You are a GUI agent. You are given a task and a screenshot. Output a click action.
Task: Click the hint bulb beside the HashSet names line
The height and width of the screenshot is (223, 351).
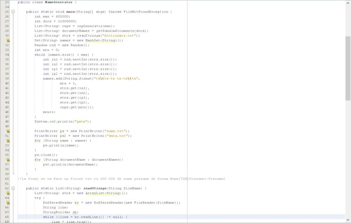click(8, 41)
